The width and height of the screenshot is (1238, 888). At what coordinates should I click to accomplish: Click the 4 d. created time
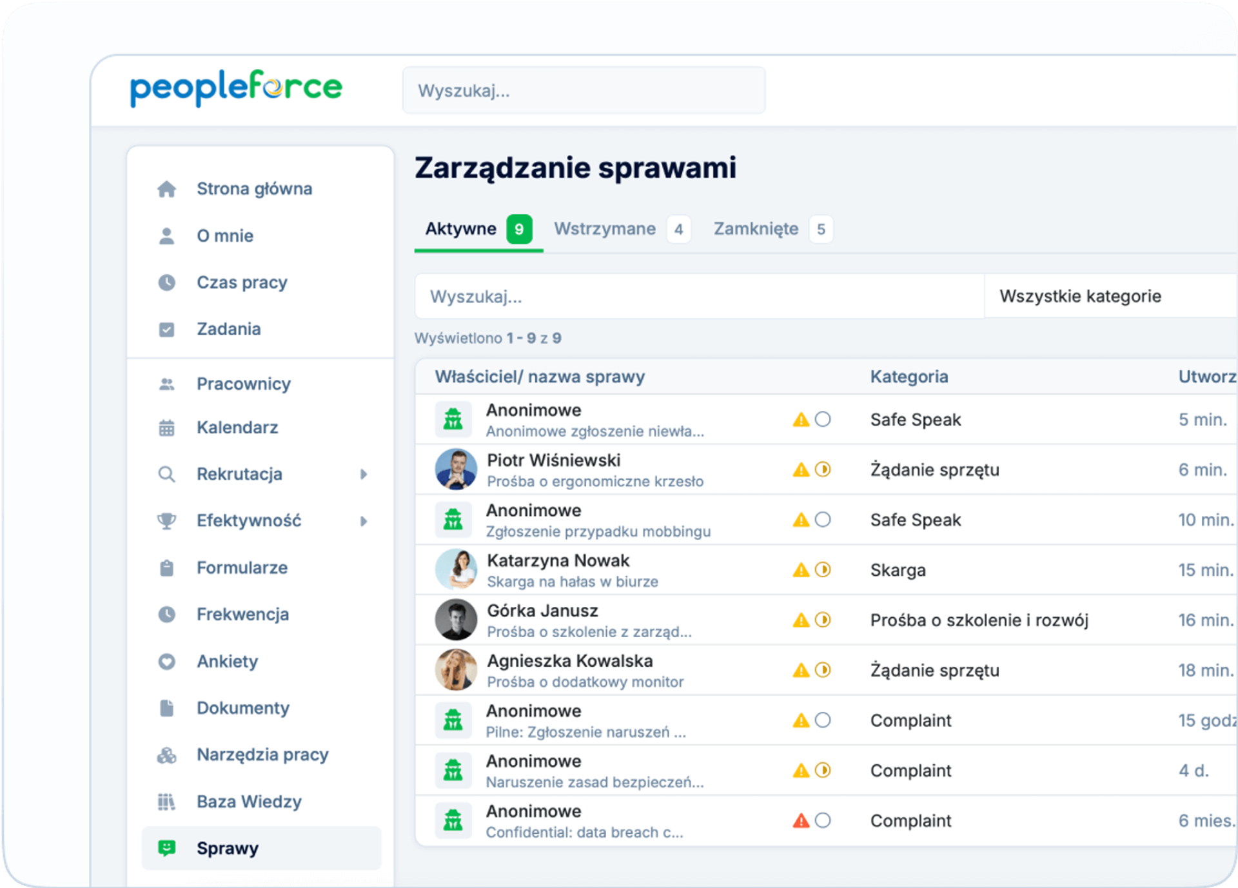(1194, 771)
